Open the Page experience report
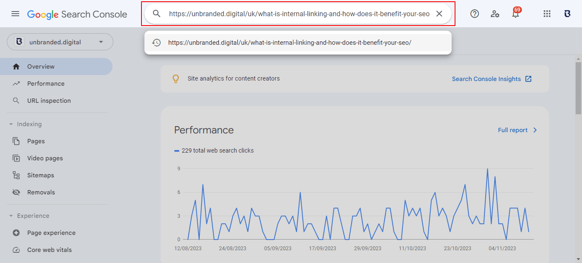This screenshot has width=582, height=263. (x=56, y=233)
